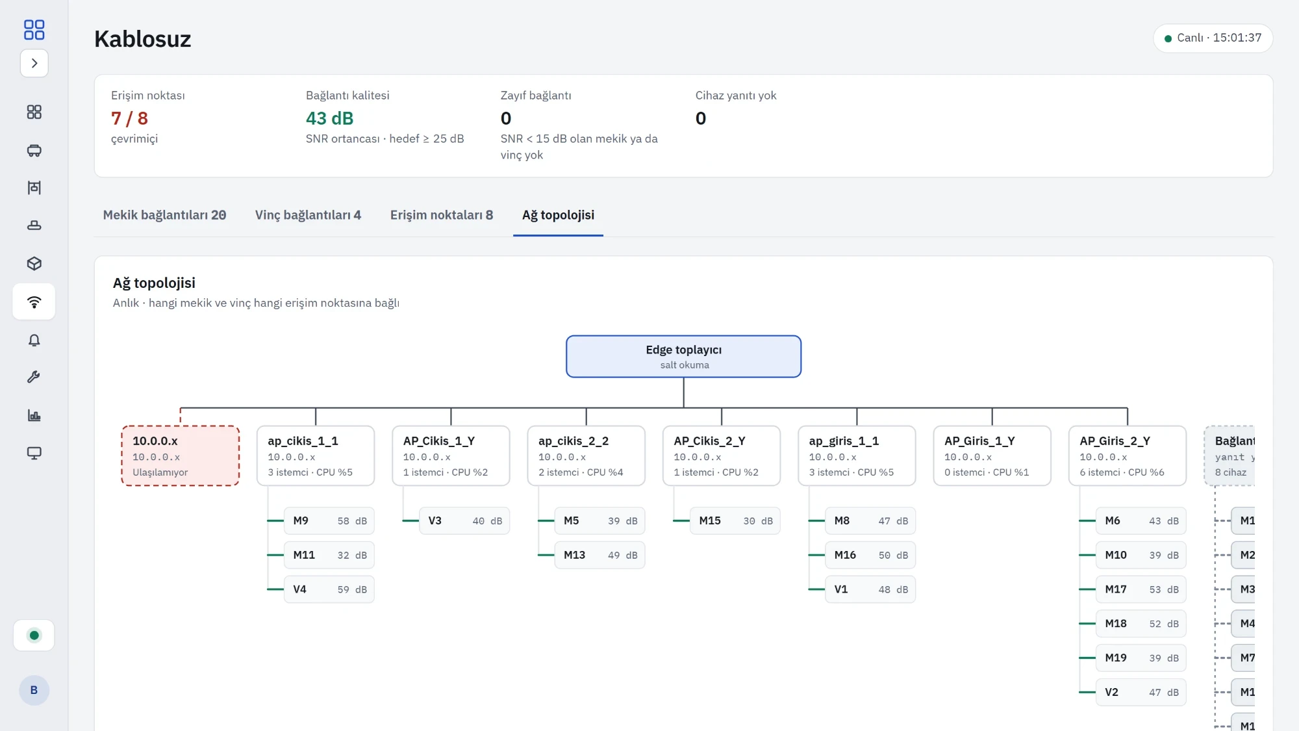
Task: Open the reports chart sidebar icon
Action: click(x=34, y=415)
